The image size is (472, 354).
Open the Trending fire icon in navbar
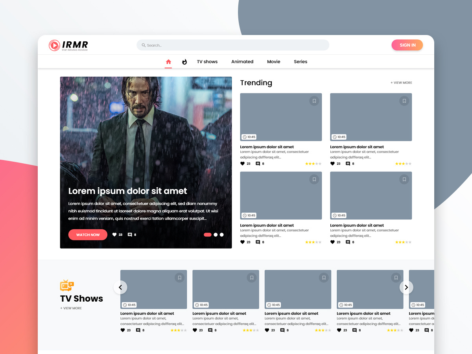pyautogui.click(x=184, y=61)
